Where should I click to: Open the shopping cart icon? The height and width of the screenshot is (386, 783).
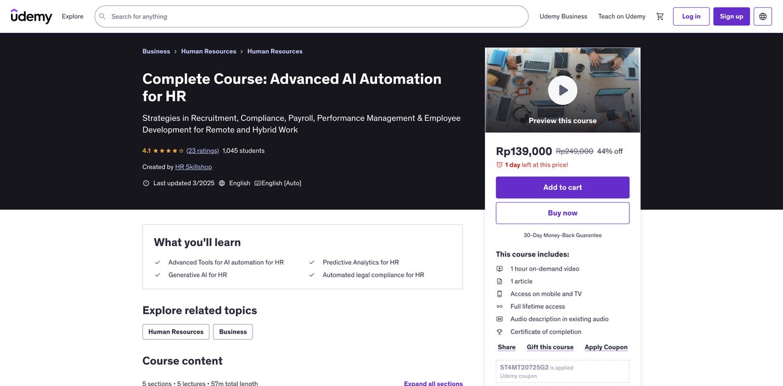pyautogui.click(x=660, y=16)
